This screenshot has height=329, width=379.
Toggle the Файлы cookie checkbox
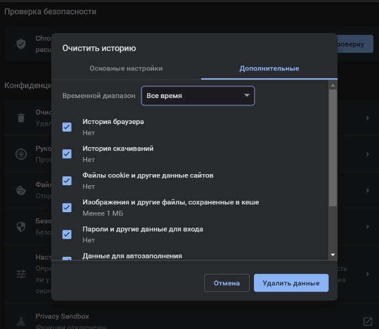click(67, 181)
